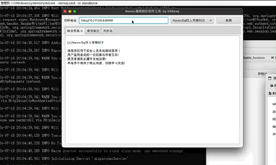Click the green zoom window button

tap(75, 11)
